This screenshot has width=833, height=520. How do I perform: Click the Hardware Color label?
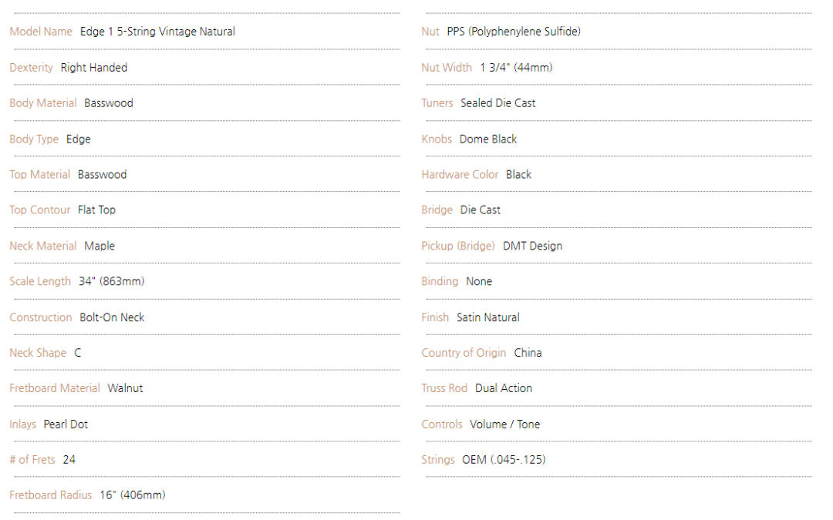tap(460, 175)
